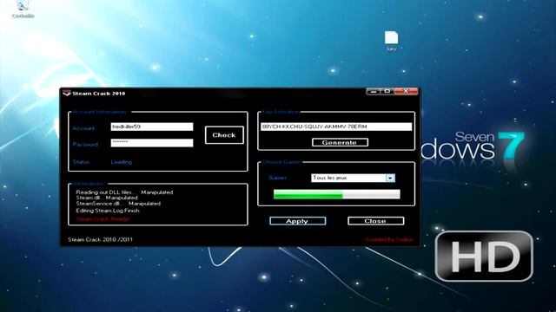Click the Close button beside Apply
Screen dimensions: 556x312
click(375, 221)
